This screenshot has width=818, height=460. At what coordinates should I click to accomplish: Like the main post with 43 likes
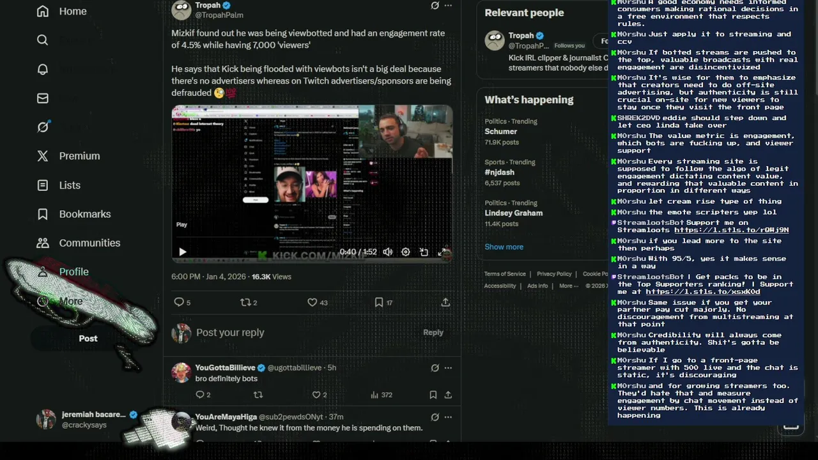[x=318, y=302]
